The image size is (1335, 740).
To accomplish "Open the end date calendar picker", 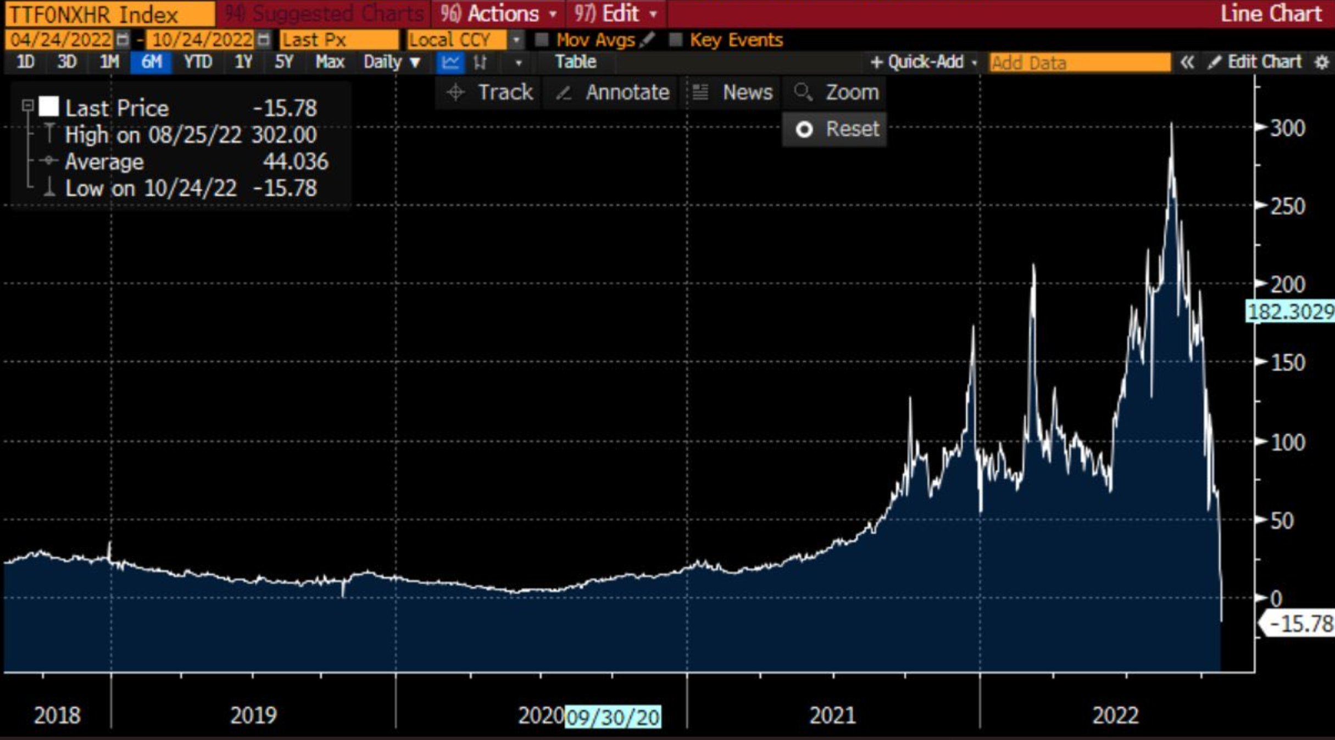I will pos(264,40).
